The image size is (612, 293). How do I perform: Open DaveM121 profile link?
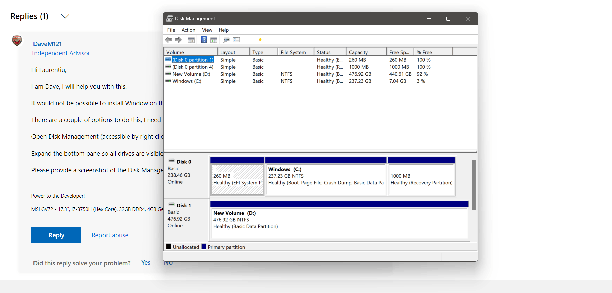47,44
